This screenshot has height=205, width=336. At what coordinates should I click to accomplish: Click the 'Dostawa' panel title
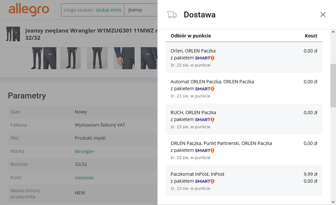200,14
